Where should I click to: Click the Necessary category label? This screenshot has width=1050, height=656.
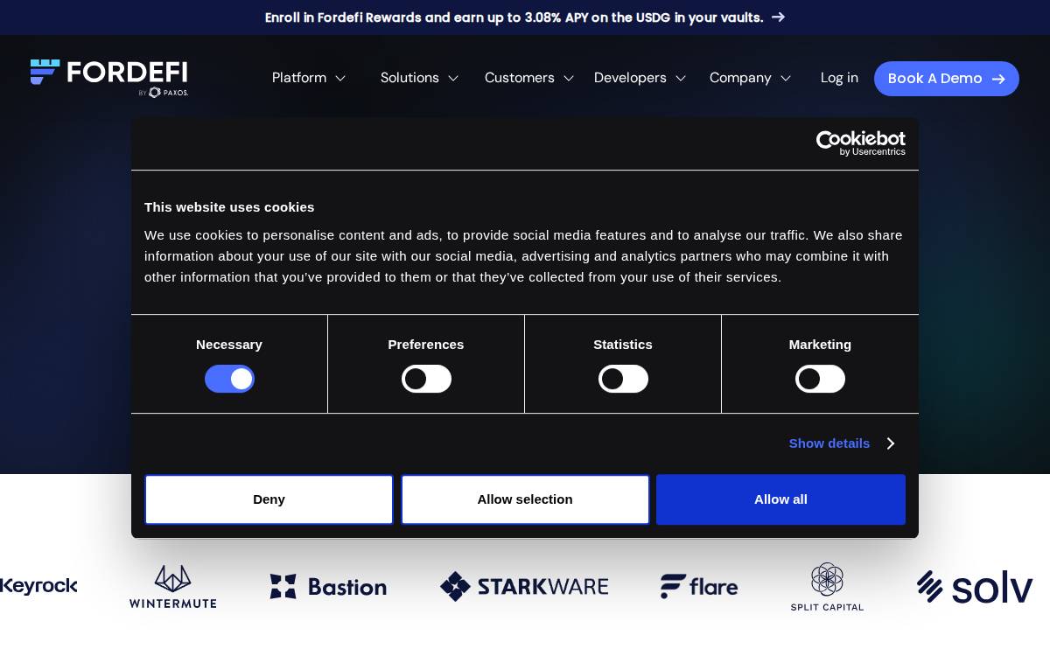229,345
